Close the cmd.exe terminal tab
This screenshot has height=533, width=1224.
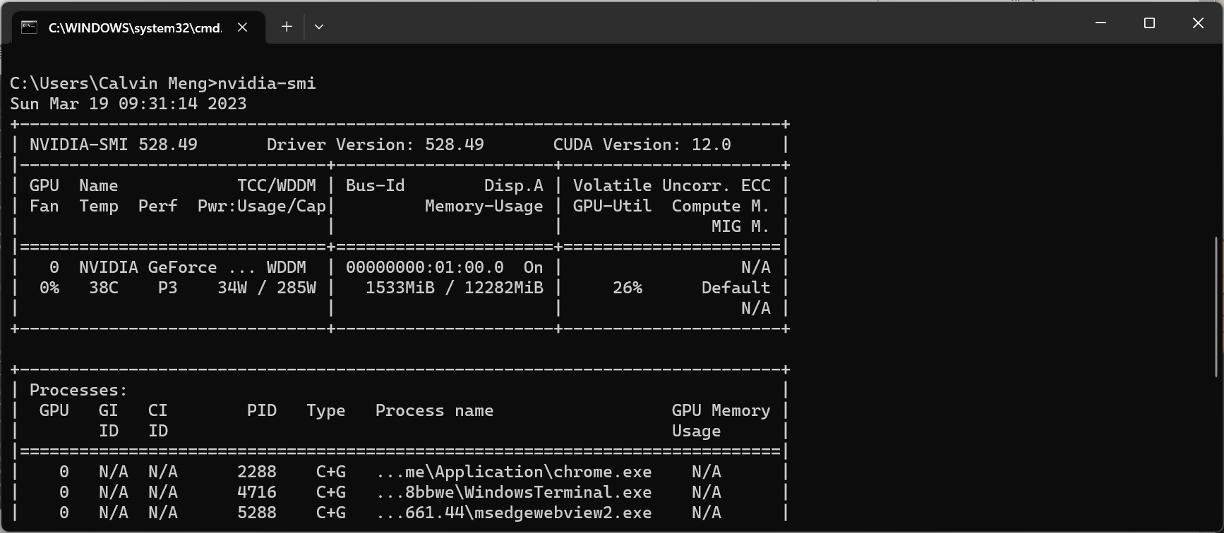point(242,27)
